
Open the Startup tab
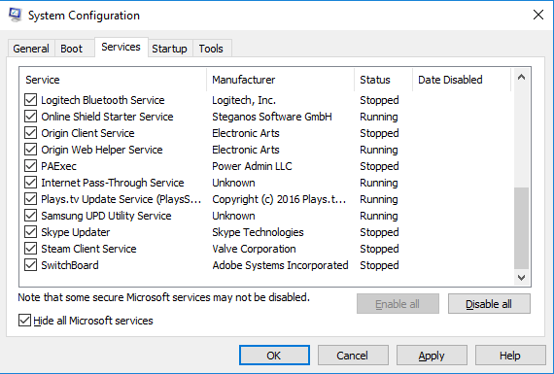tap(169, 49)
